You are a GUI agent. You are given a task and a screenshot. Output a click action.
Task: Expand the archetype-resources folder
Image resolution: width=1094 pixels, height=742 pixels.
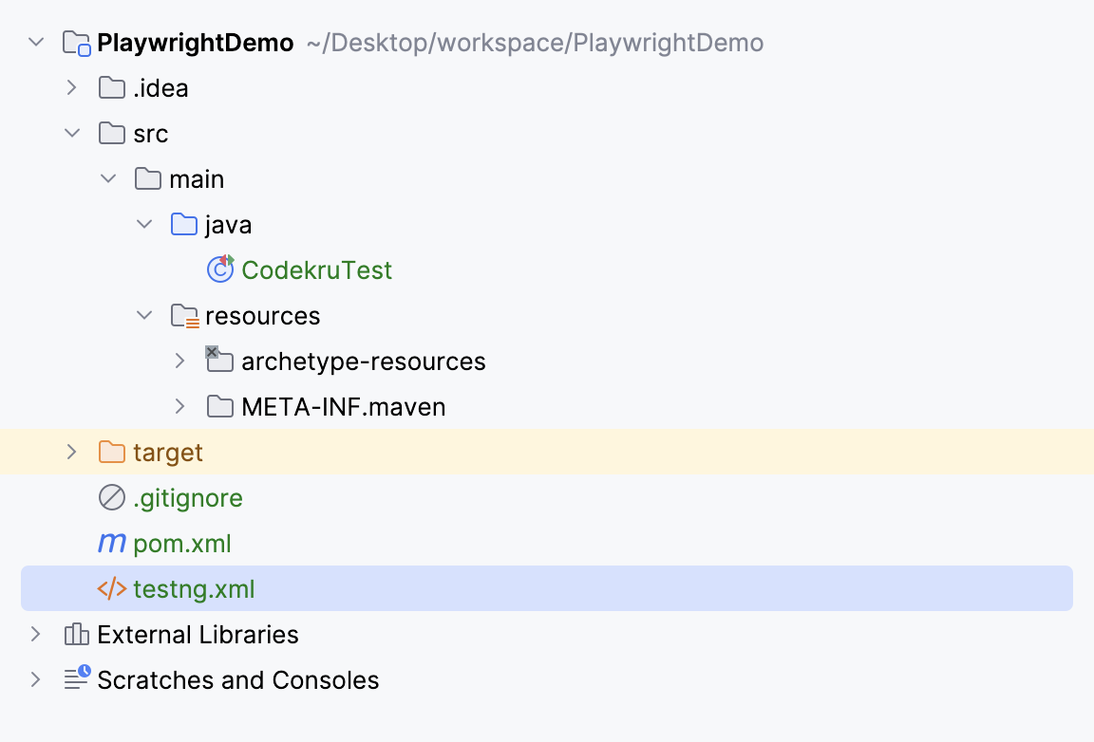tap(180, 362)
